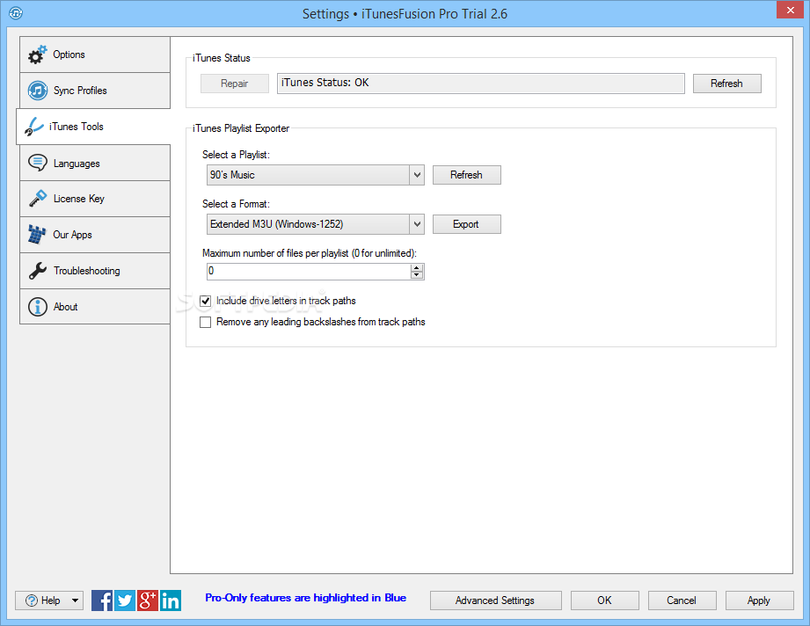Open the Twitter social icon
The image size is (810, 626).
point(125,601)
